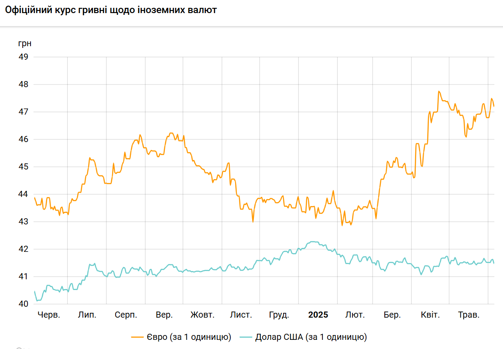Select the Жовт. label on timeline
Screen dimensions: 503x349
202,315
